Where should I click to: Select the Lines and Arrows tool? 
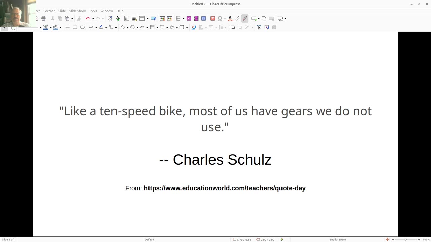tap(91, 27)
